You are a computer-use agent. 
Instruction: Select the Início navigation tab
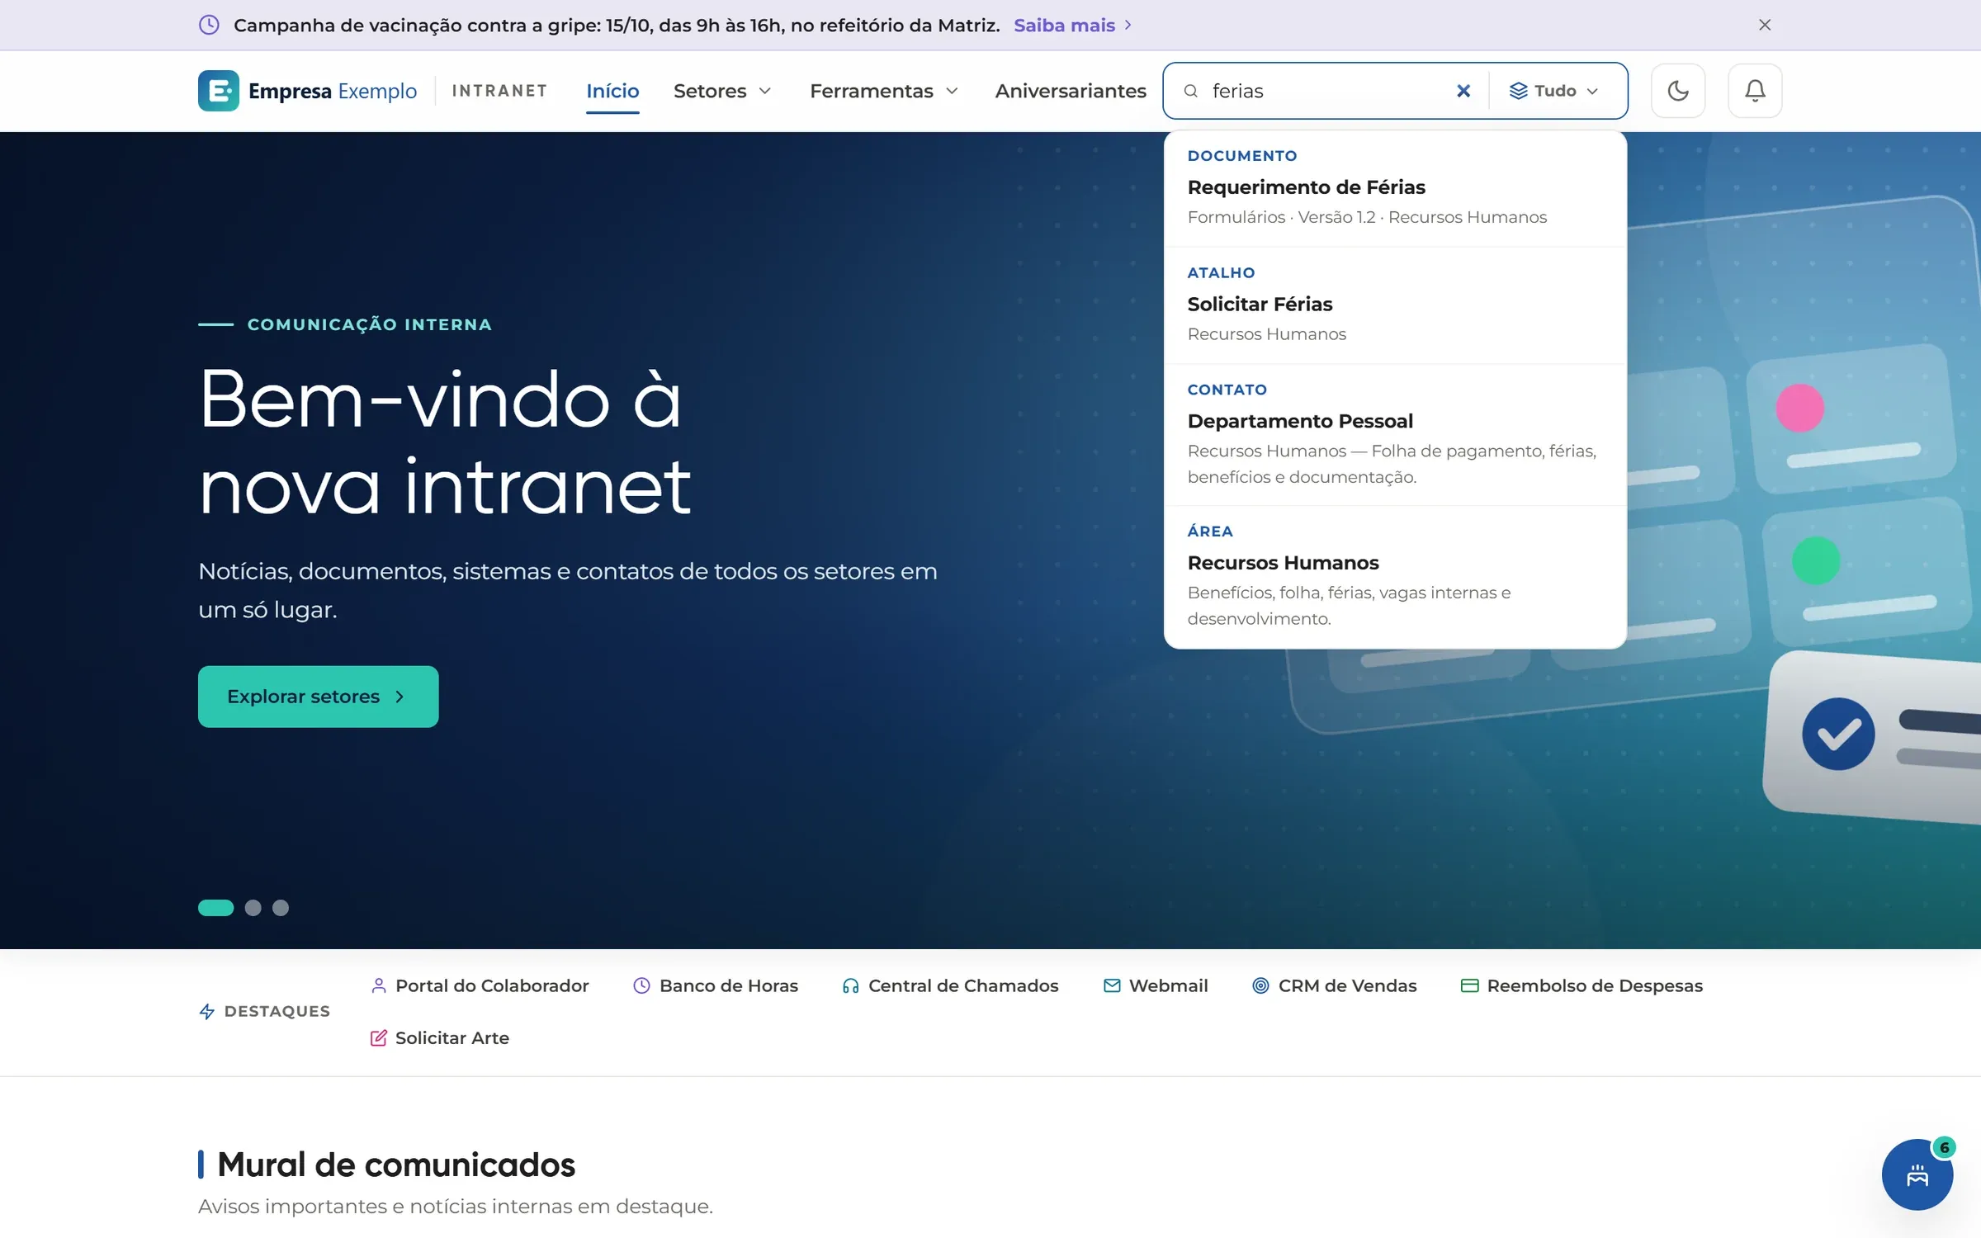[612, 91]
